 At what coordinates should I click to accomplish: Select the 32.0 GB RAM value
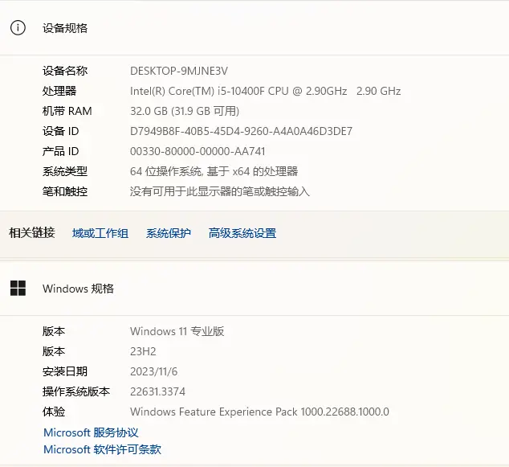[185, 111]
